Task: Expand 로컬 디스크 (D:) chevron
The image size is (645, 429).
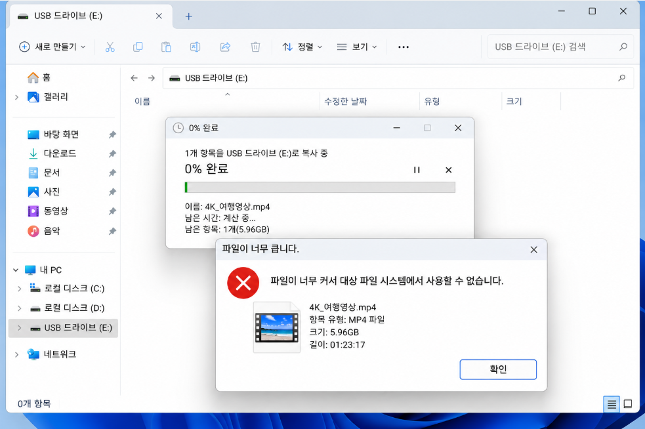Action: pyautogui.click(x=19, y=308)
